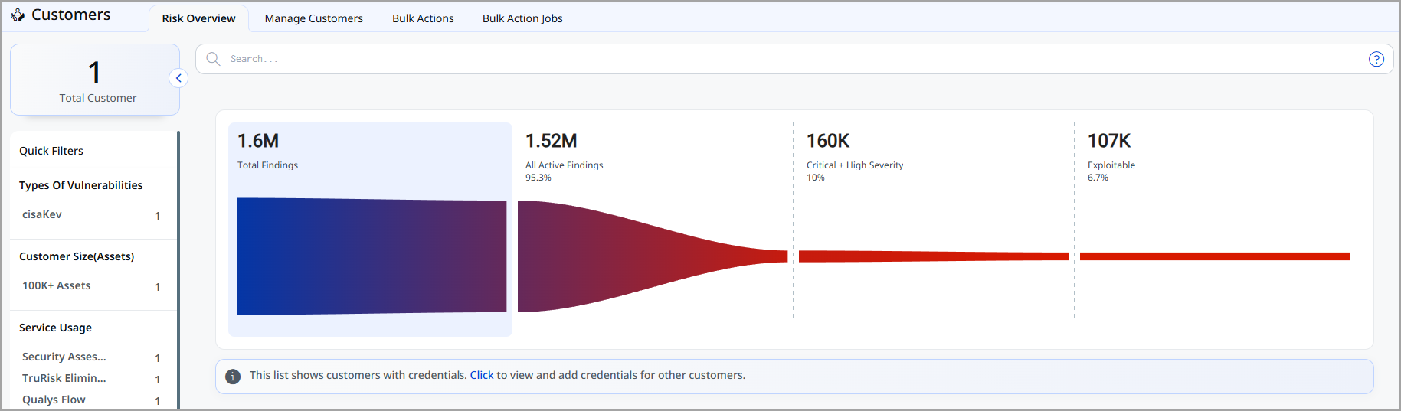
Task: Click the red Exploitable funnel bar
Action: click(x=1214, y=256)
